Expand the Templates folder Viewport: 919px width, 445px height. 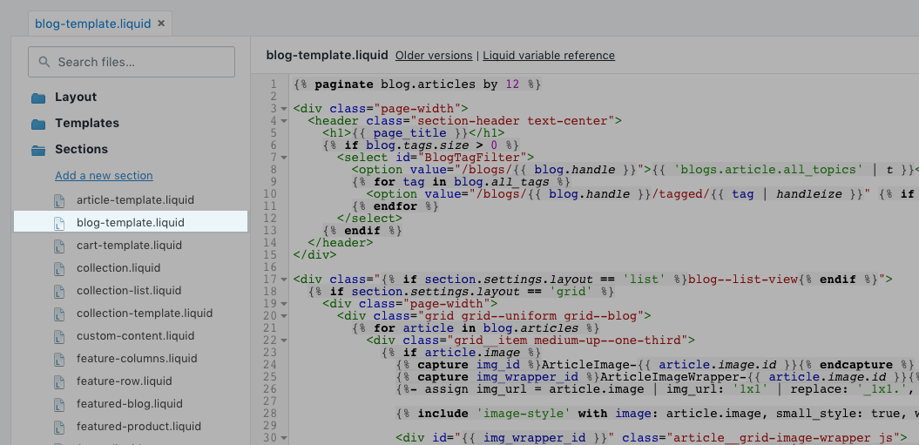coord(87,123)
